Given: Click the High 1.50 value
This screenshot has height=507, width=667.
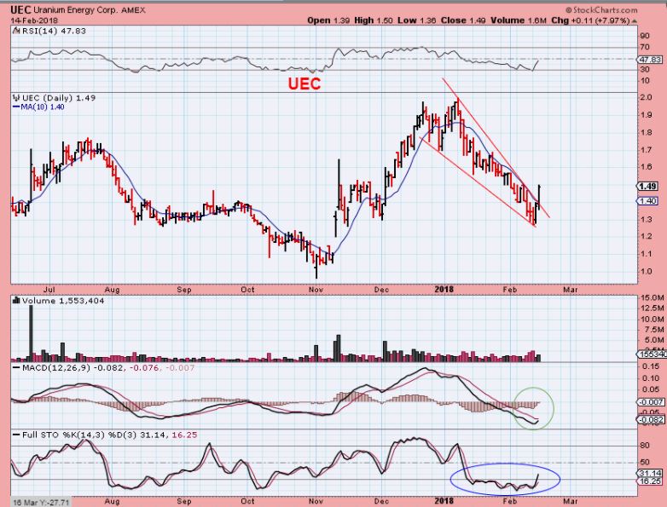Looking at the screenshot, I should (x=373, y=20).
